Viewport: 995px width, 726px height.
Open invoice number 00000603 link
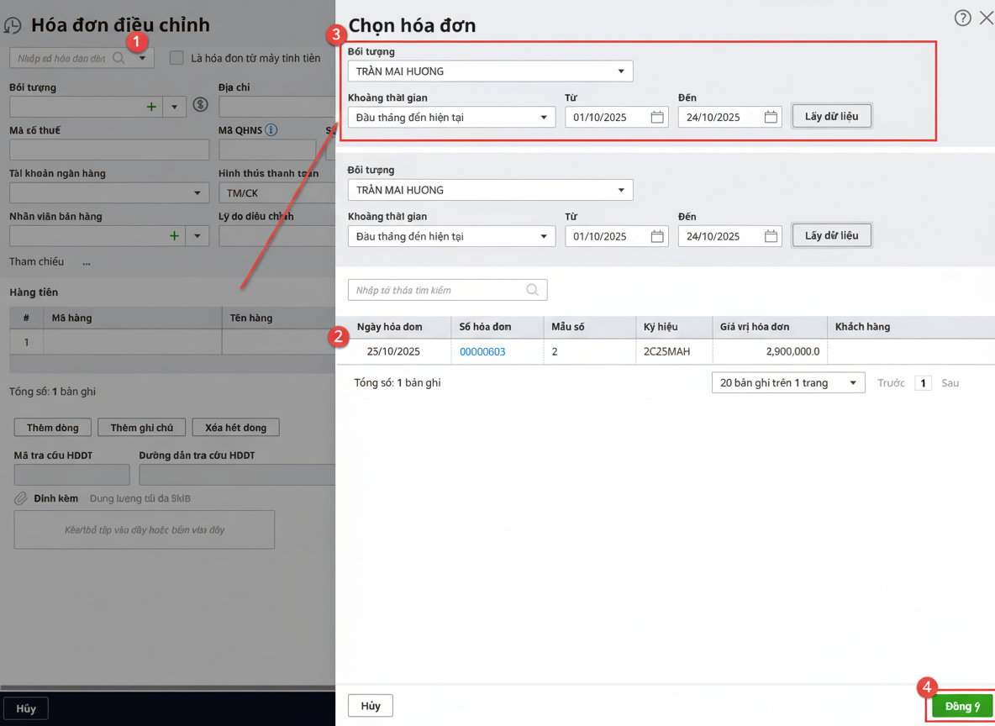click(482, 352)
